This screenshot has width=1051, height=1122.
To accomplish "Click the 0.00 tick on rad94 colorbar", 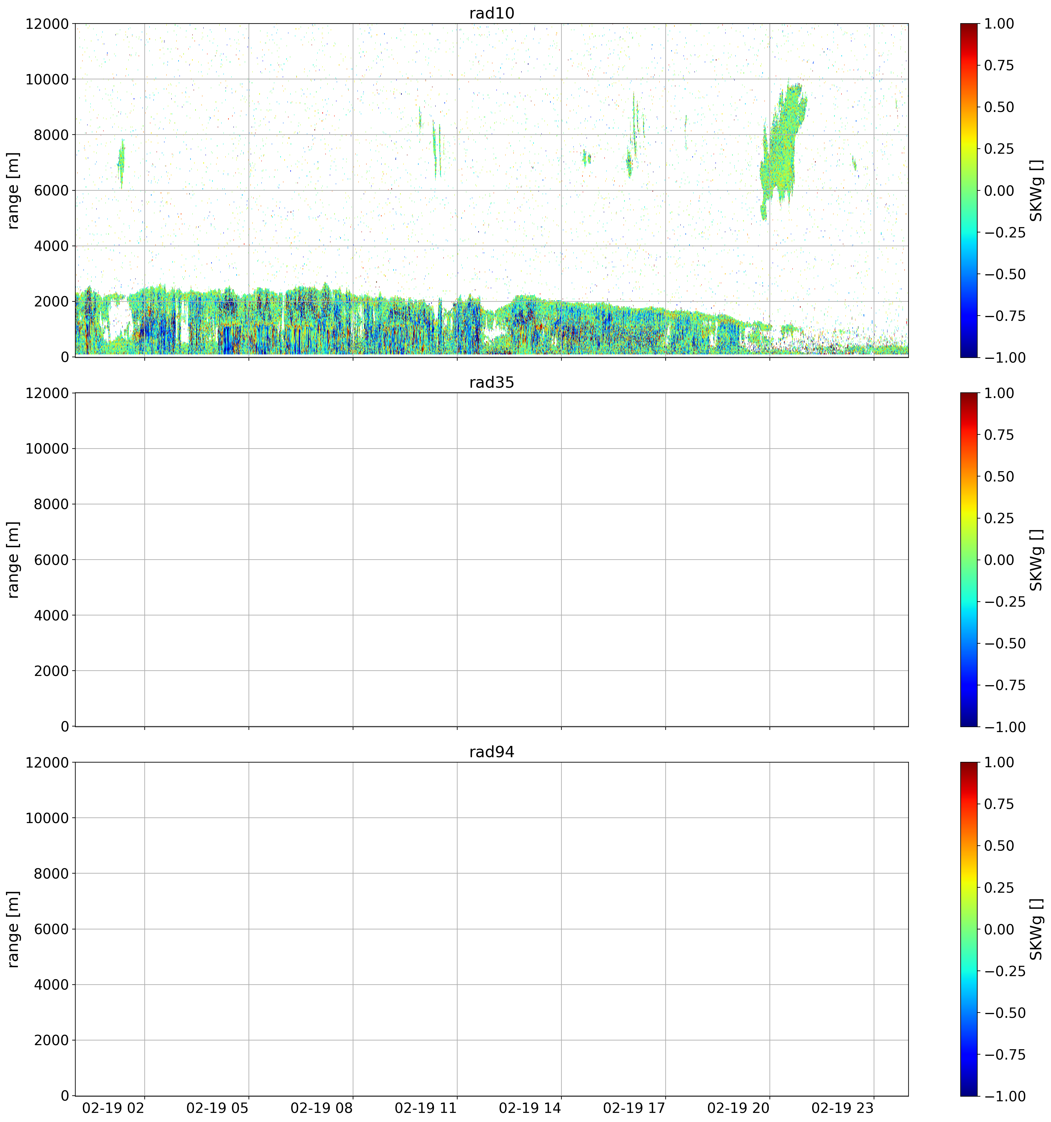I will point(999,929).
